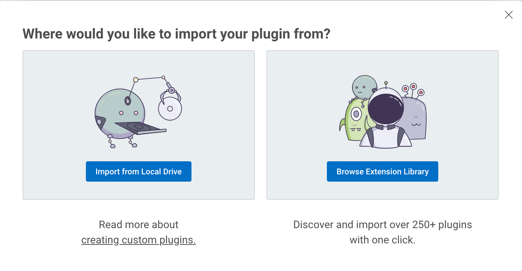Click the Import from Local Drive button
This screenshot has width=522, height=271.
(138, 171)
